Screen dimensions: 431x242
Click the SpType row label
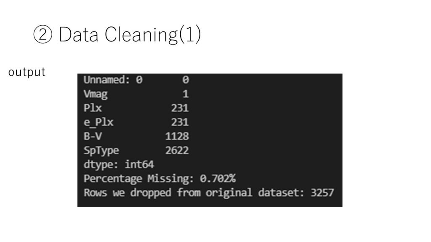click(101, 150)
